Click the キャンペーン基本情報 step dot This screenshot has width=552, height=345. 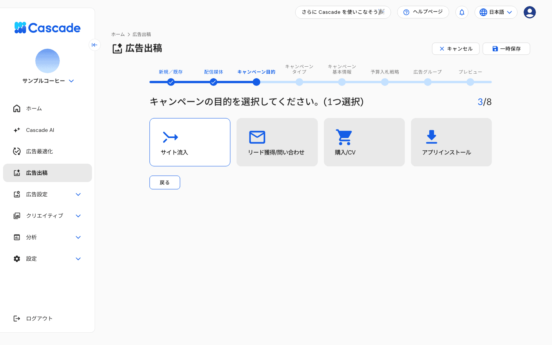click(x=342, y=82)
